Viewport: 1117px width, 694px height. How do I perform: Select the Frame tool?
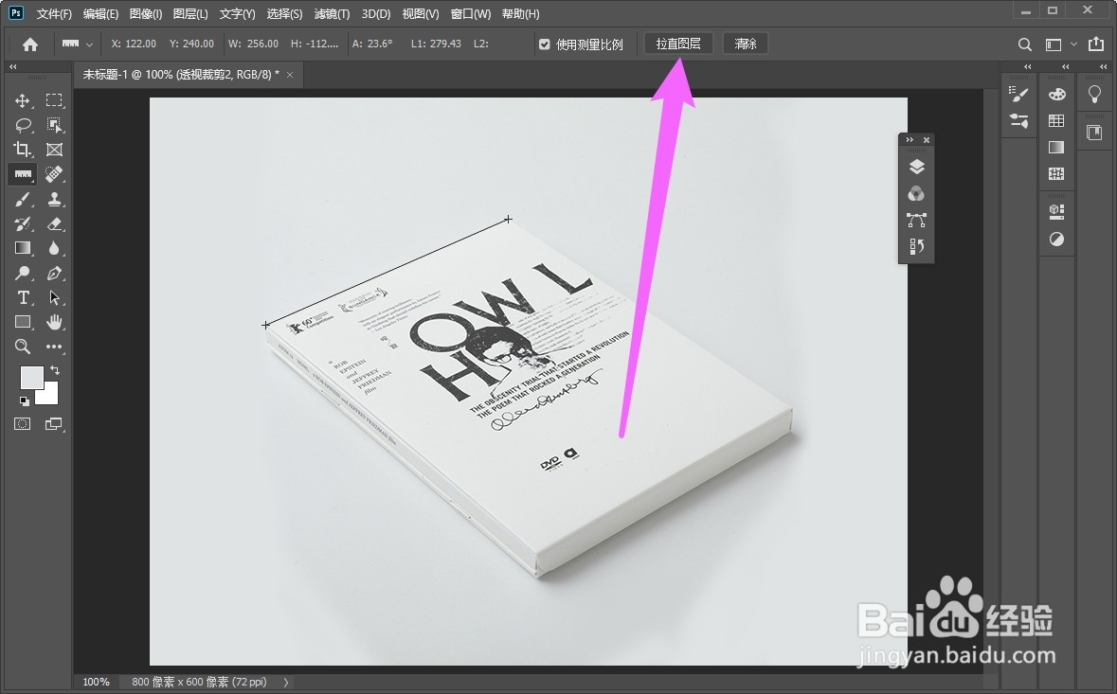coord(54,150)
